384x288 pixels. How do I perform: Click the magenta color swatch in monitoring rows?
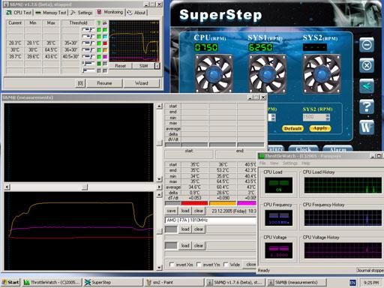click(x=105, y=57)
